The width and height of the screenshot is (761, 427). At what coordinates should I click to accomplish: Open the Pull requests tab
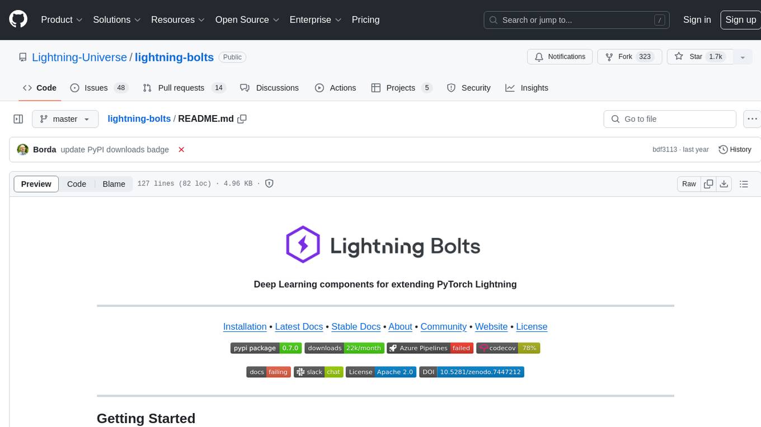pos(184,88)
